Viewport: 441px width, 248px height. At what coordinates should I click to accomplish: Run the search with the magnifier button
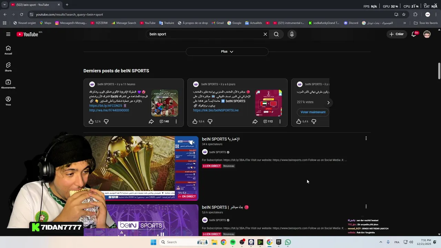pyautogui.click(x=276, y=34)
